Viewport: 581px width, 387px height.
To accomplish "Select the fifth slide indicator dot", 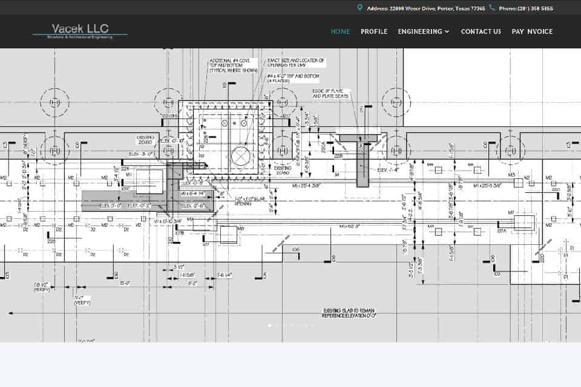I will click(x=298, y=325).
